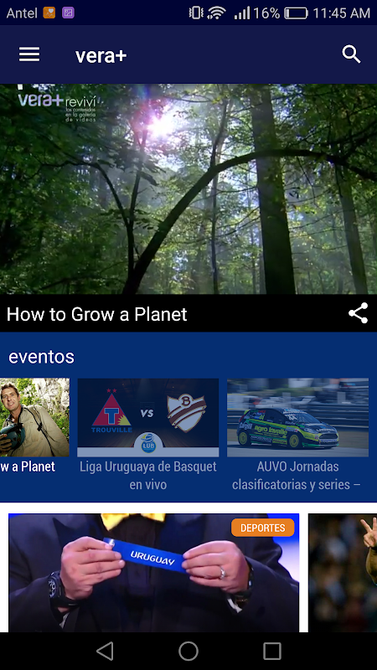This screenshot has height=670, width=377.
Task: Play the How to Grow a Planet banner
Action: click(188, 188)
